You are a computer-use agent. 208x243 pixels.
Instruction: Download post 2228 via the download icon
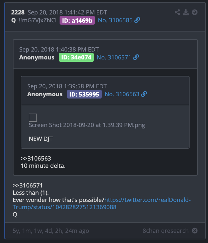coord(186,12)
